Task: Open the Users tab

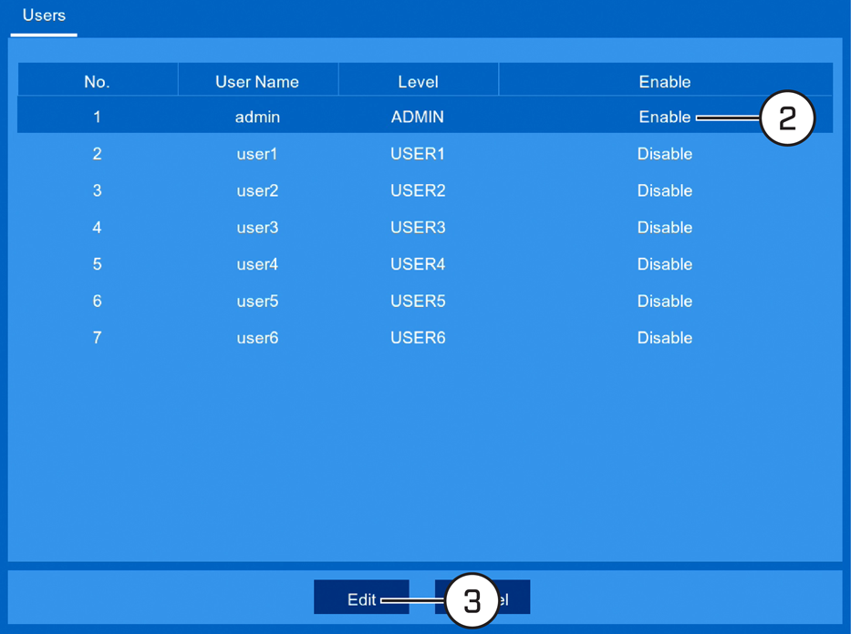Action: click(x=44, y=15)
